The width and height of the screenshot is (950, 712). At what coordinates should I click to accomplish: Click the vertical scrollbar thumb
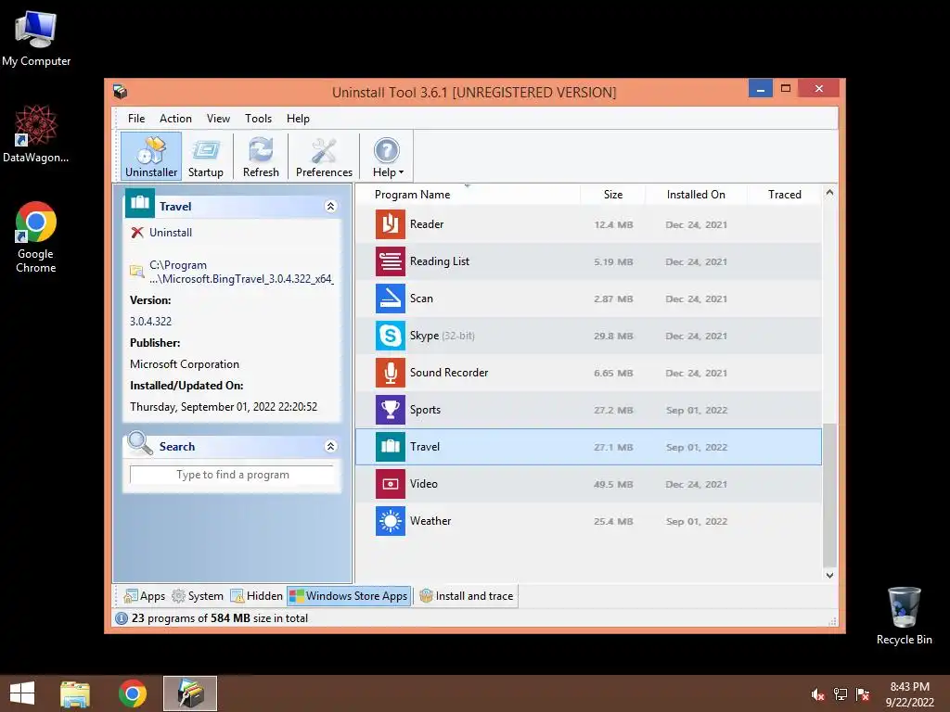[x=830, y=494]
